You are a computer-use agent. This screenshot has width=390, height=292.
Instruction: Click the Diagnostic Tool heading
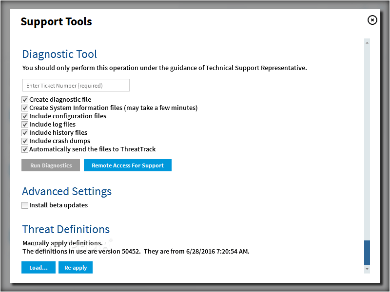pos(59,55)
